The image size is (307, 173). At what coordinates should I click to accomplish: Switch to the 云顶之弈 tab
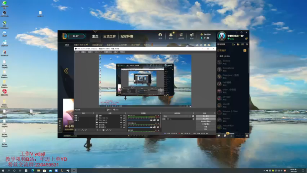click(109, 37)
